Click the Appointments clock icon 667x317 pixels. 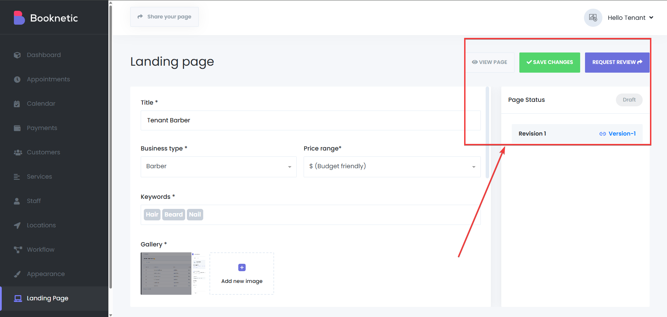pos(17,79)
